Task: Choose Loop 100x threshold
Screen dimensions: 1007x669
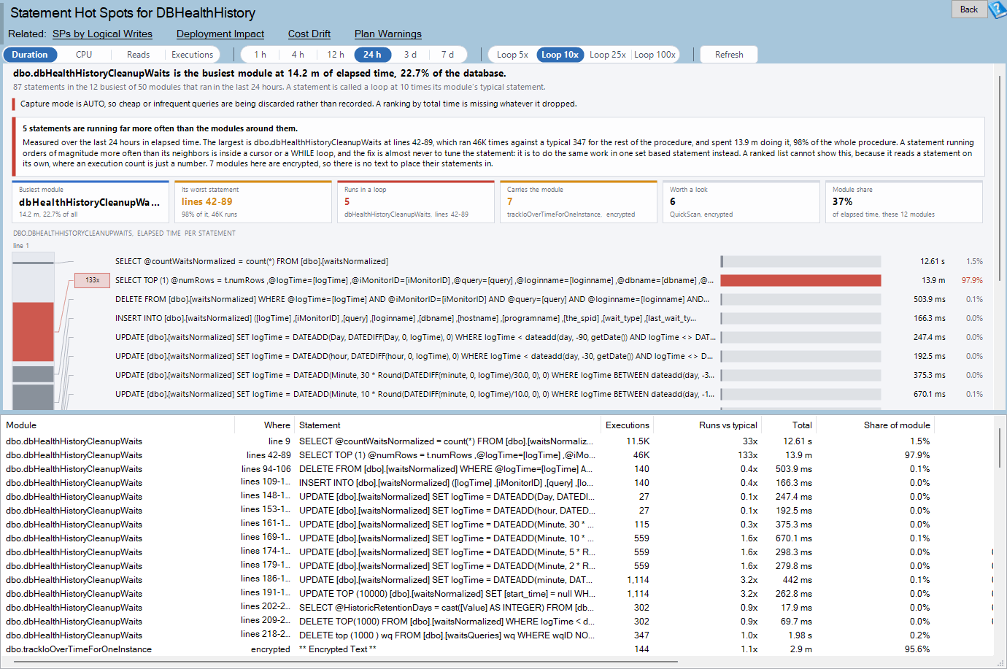Action: 655,55
